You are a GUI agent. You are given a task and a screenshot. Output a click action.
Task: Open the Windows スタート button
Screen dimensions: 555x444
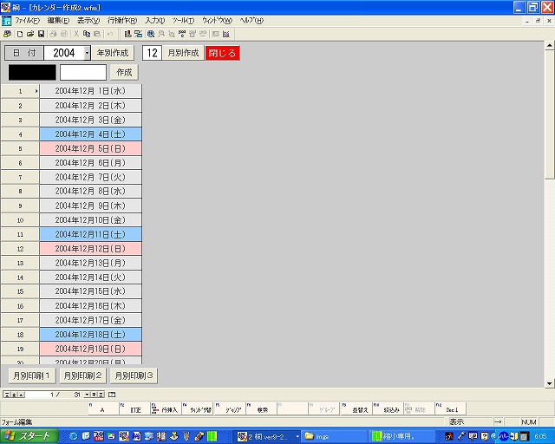point(31,435)
